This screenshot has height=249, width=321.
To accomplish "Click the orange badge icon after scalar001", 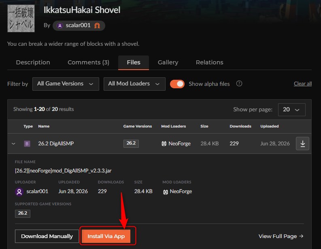I will coord(97,26).
